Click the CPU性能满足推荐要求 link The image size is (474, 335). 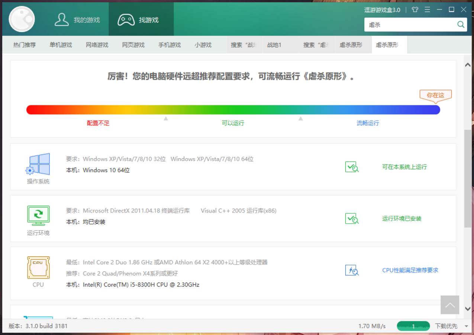tap(410, 270)
